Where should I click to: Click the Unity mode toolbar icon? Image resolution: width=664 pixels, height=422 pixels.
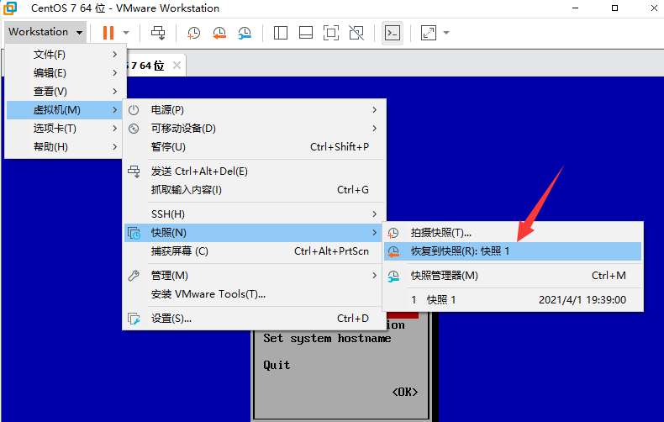356,33
